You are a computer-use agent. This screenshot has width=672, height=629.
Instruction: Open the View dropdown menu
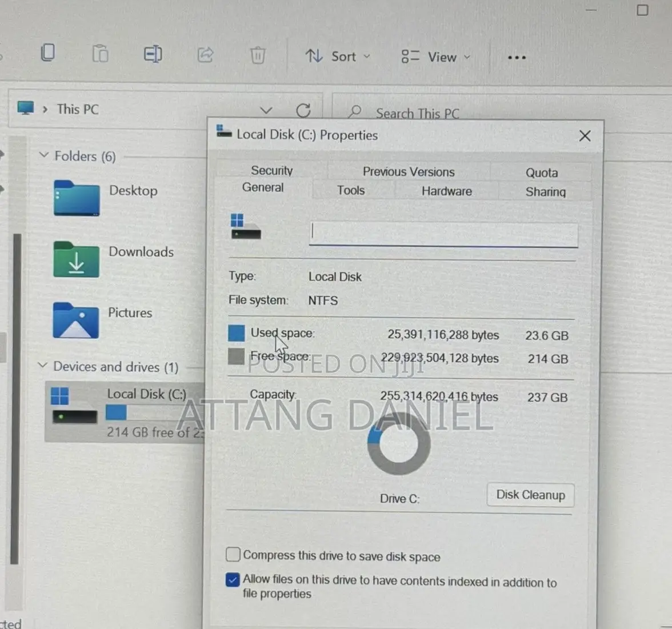(436, 57)
